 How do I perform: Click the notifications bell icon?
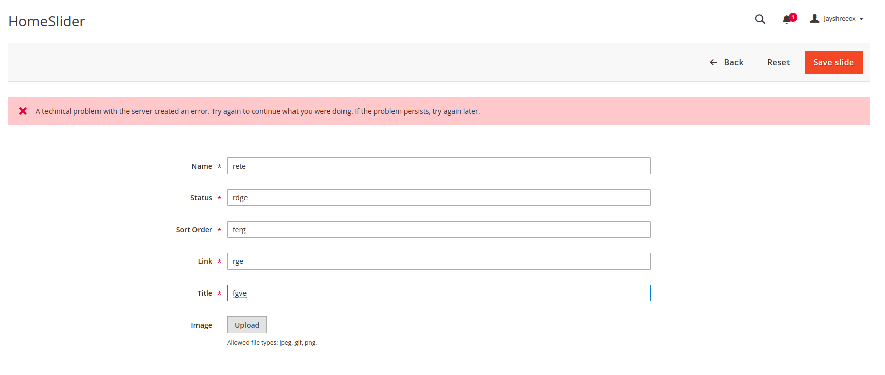786,20
